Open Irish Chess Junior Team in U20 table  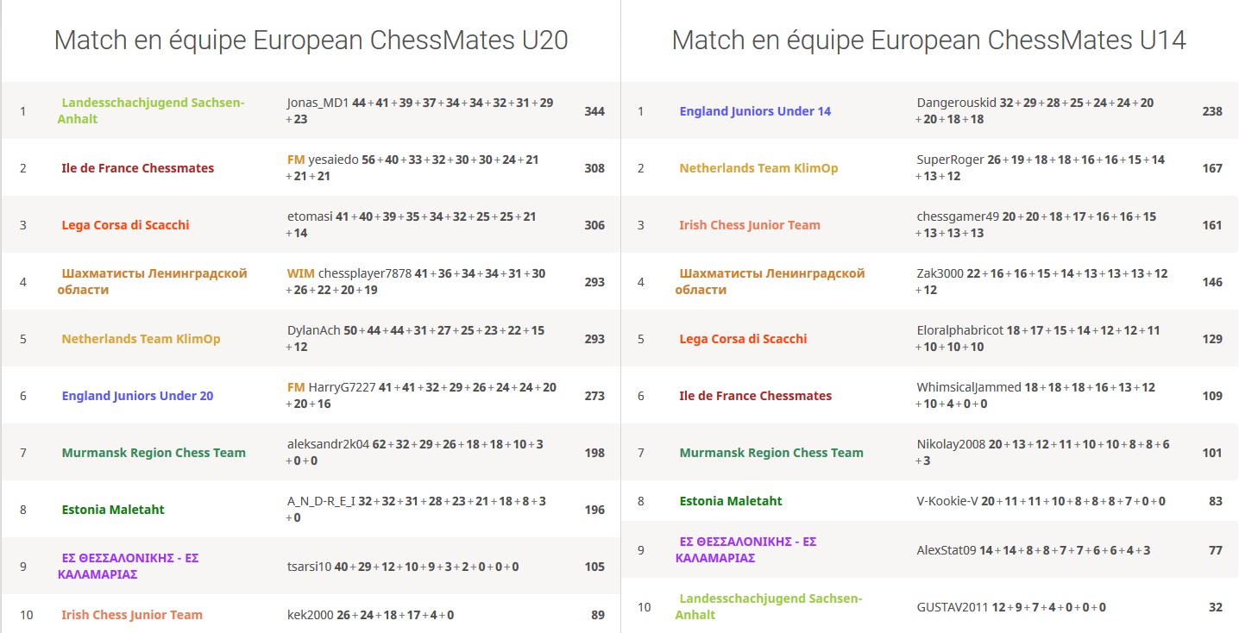click(132, 615)
